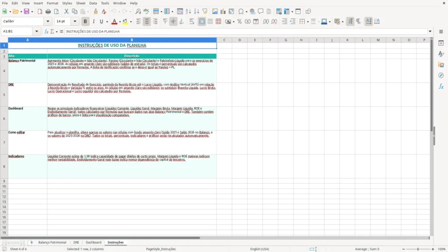Insert a chart

[x=223, y=11]
